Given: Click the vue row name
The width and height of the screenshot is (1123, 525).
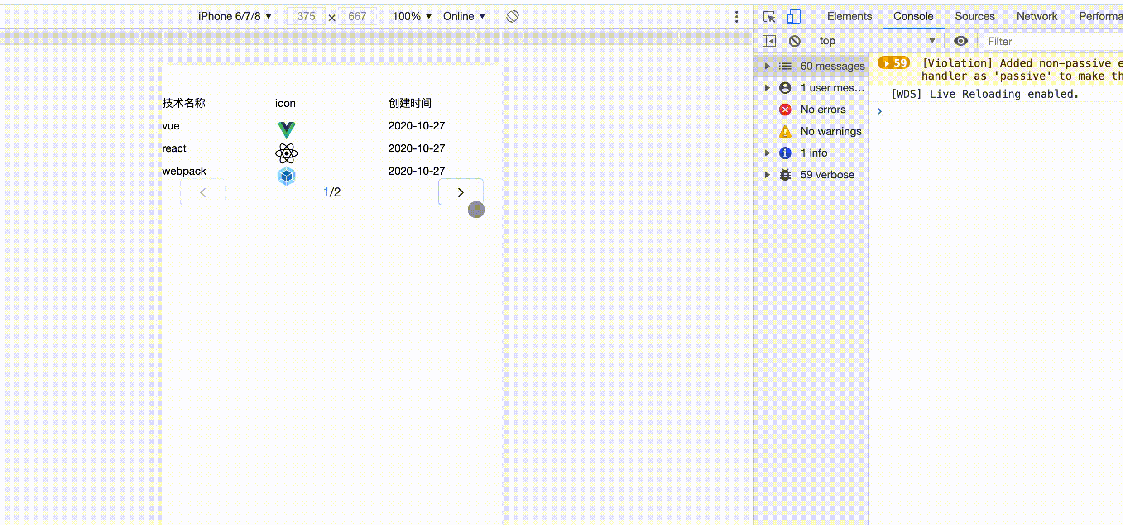Looking at the screenshot, I should coord(171,126).
